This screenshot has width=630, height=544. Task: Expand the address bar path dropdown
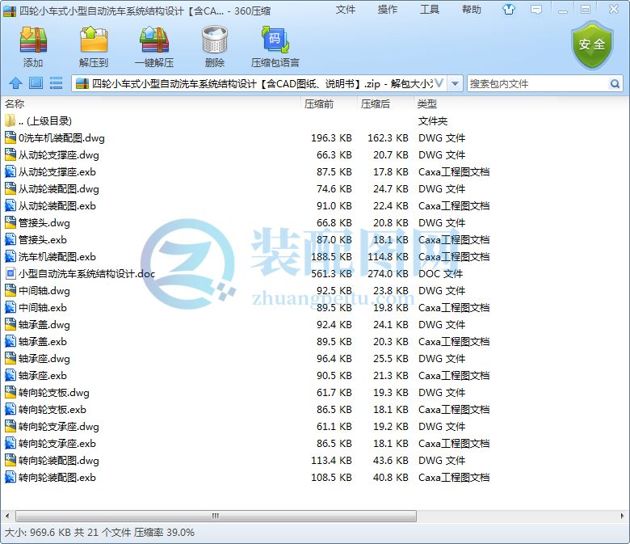point(455,83)
